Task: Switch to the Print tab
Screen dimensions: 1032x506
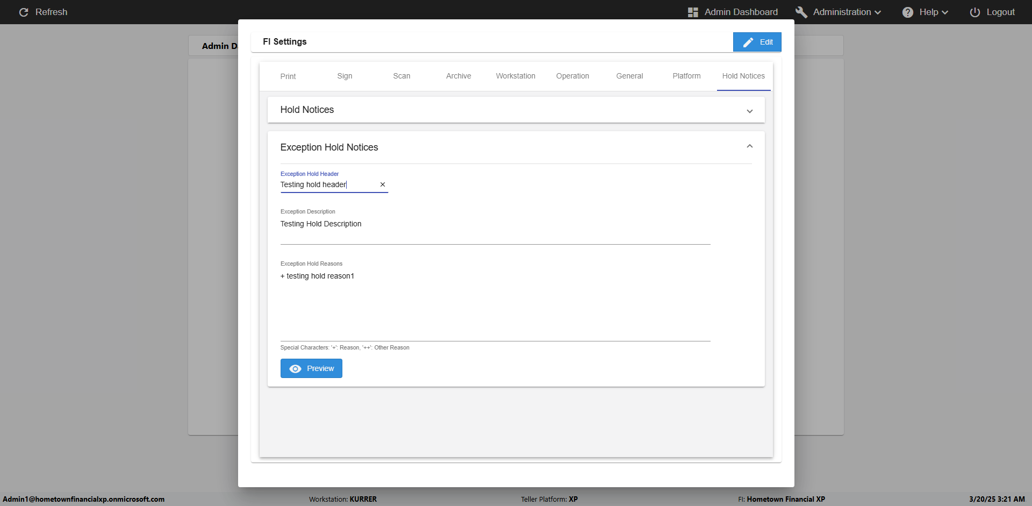Action: (288, 76)
